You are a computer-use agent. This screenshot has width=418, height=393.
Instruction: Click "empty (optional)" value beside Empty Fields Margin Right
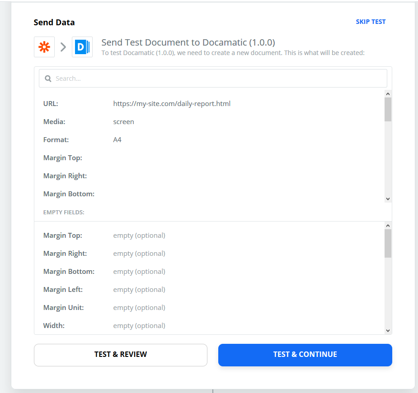(139, 254)
